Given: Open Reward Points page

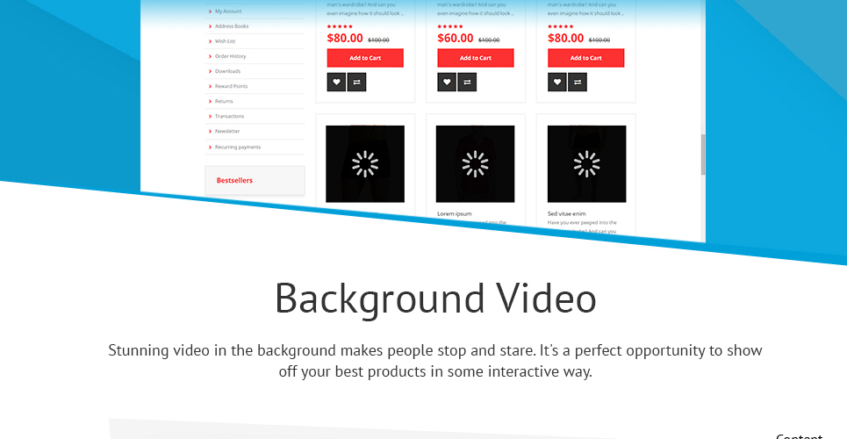Looking at the screenshot, I should 231,87.
